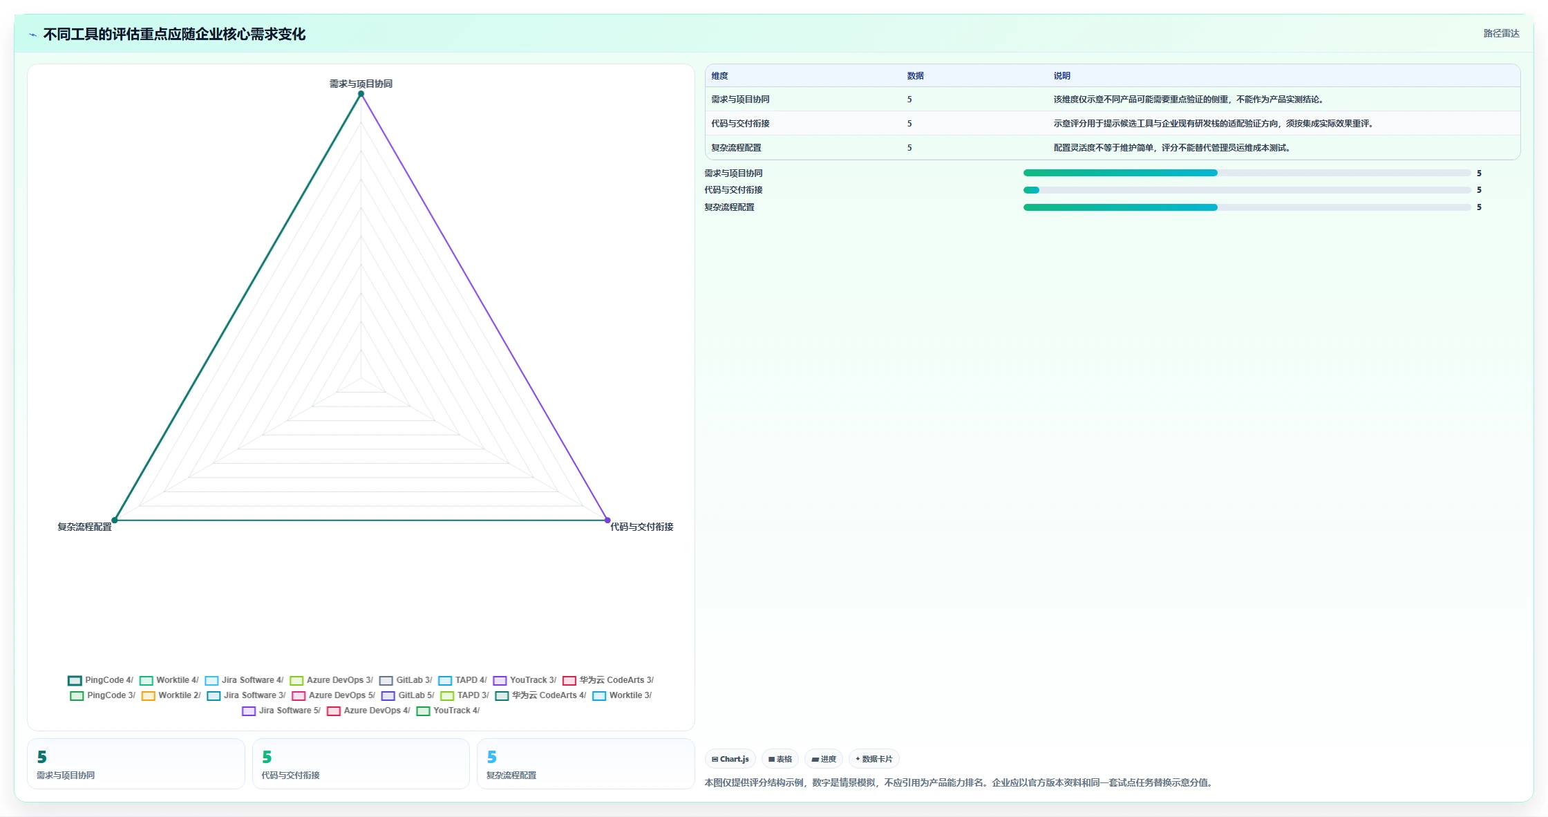Click the 需求与项目协同 progress bar

pos(1247,173)
